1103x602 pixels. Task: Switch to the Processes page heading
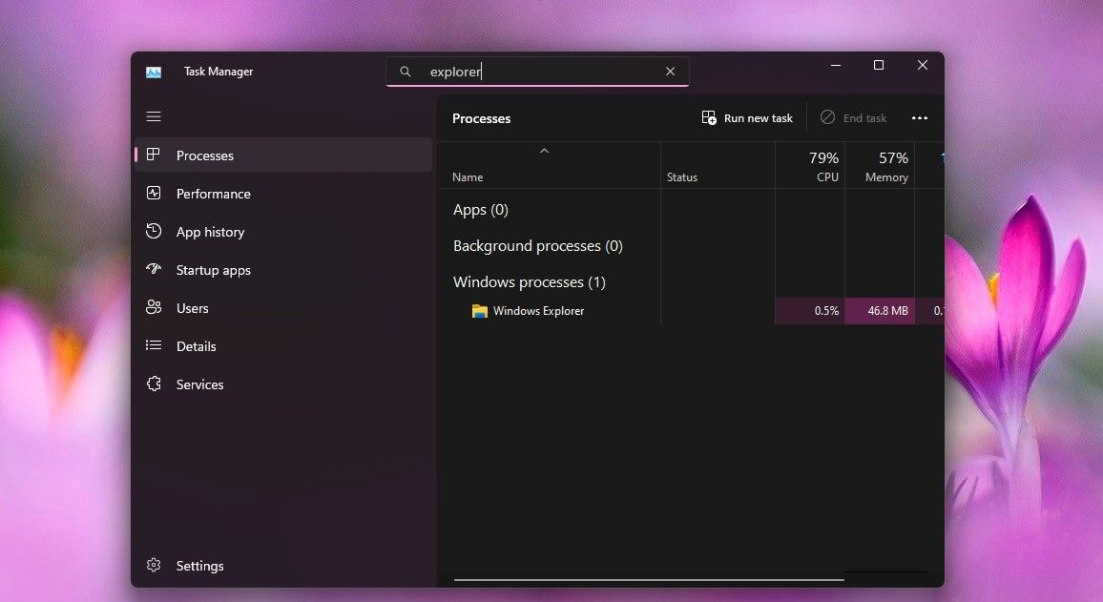481,117
